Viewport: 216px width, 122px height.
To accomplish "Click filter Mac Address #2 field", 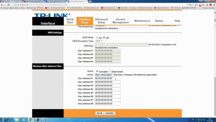I will click(x=108, y=82).
